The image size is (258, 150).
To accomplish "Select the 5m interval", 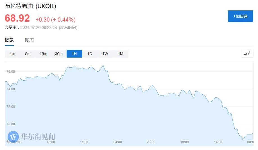I will tap(28, 54).
